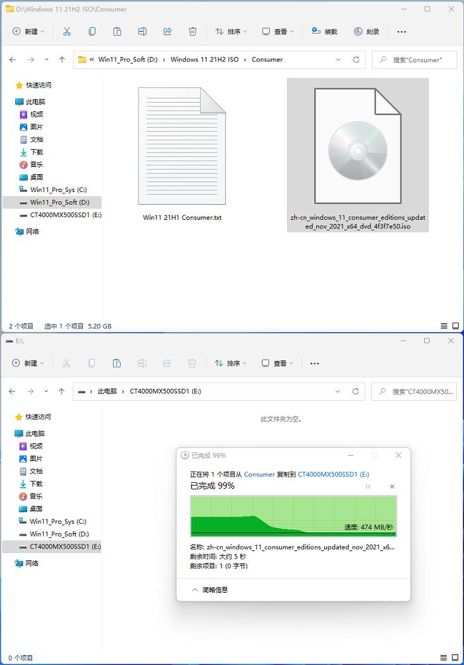464x665 pixels.
Task: Minimize the copy progress dialog
Action: [x=351, y=456]
